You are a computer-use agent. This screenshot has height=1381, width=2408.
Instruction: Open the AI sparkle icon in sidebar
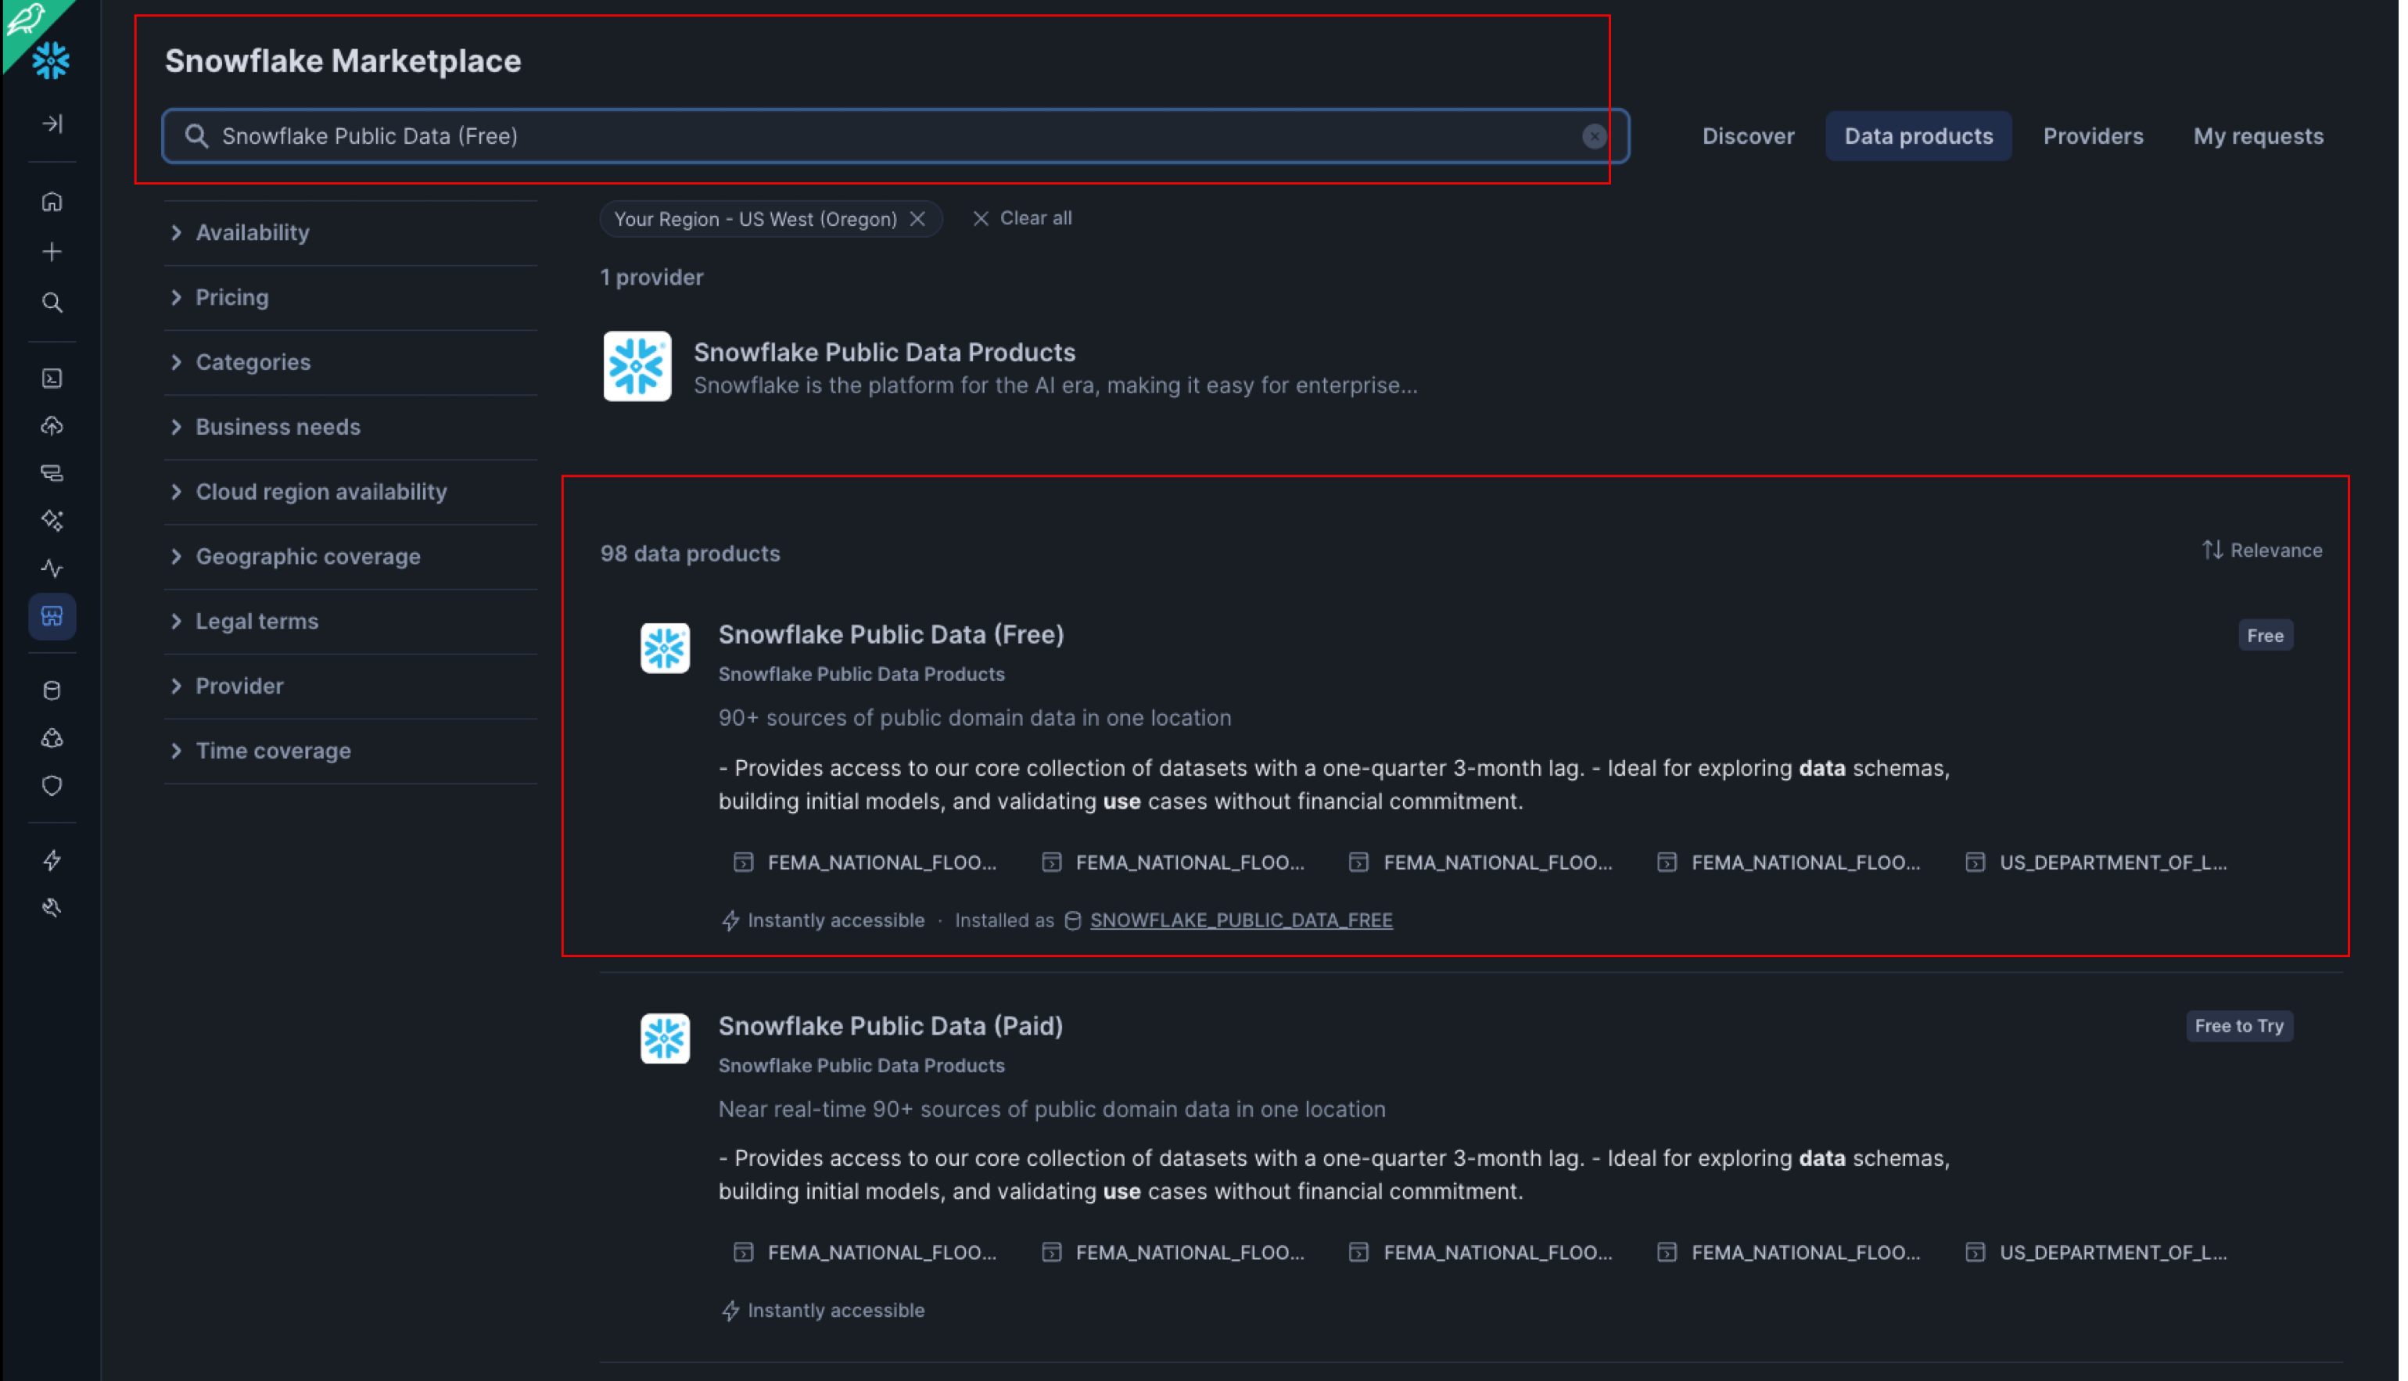click(52, 520)
